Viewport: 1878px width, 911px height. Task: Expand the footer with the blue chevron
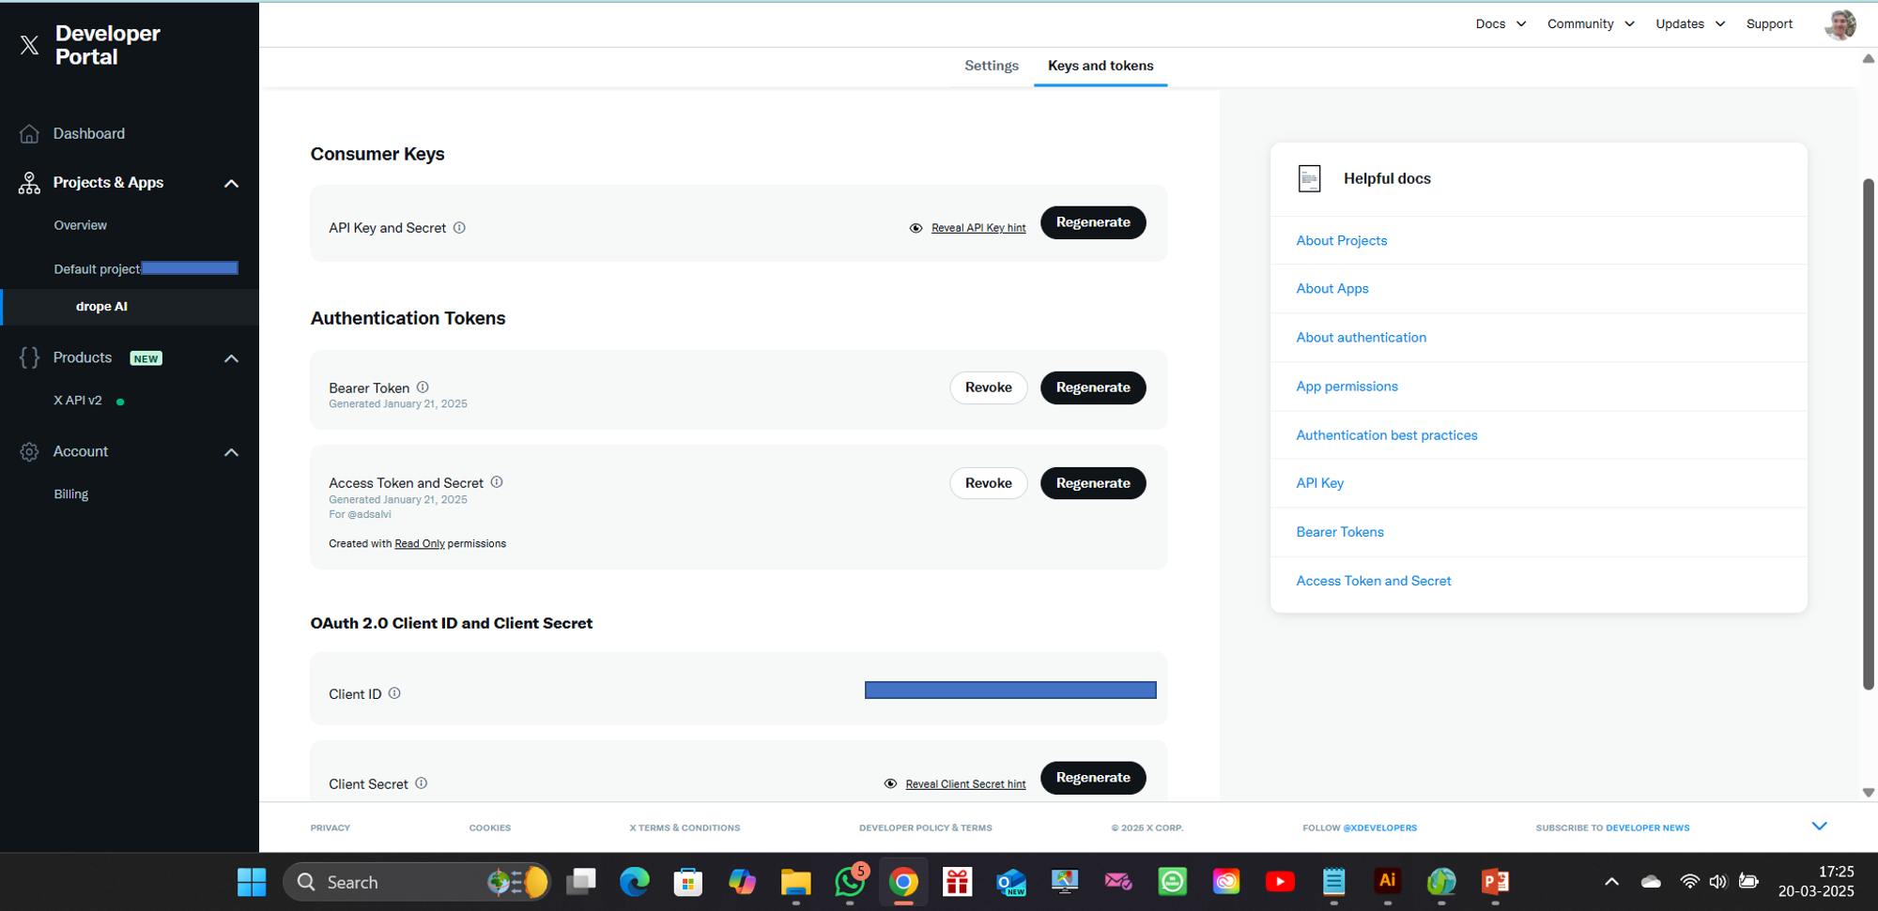[x=1819, y=827]
